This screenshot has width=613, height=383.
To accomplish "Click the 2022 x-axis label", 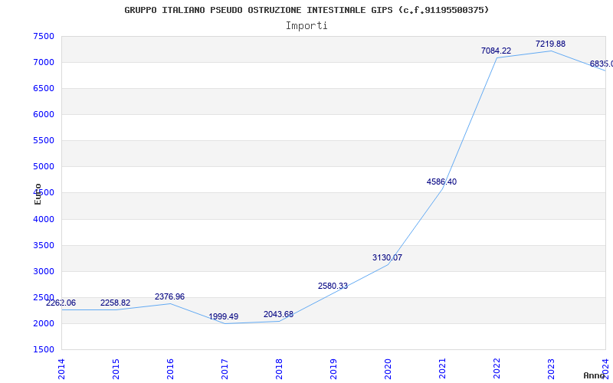I will (x=497, y=369).
